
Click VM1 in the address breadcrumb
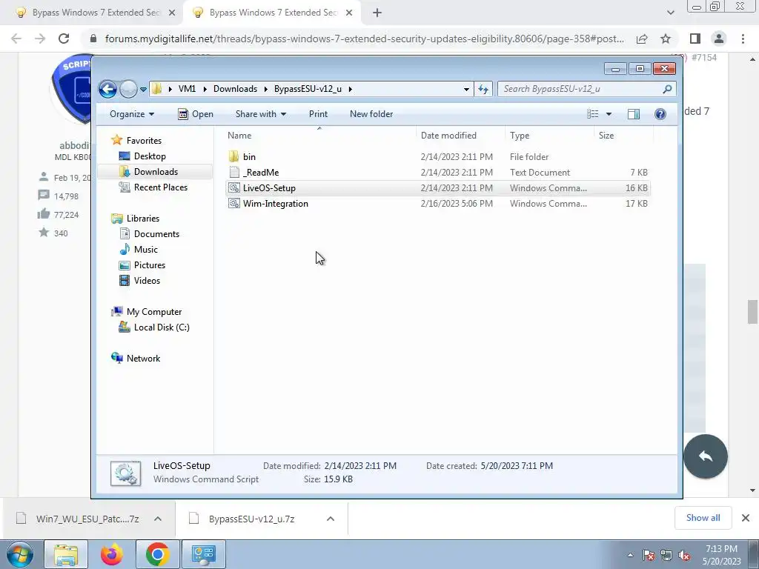click(187, 89)
